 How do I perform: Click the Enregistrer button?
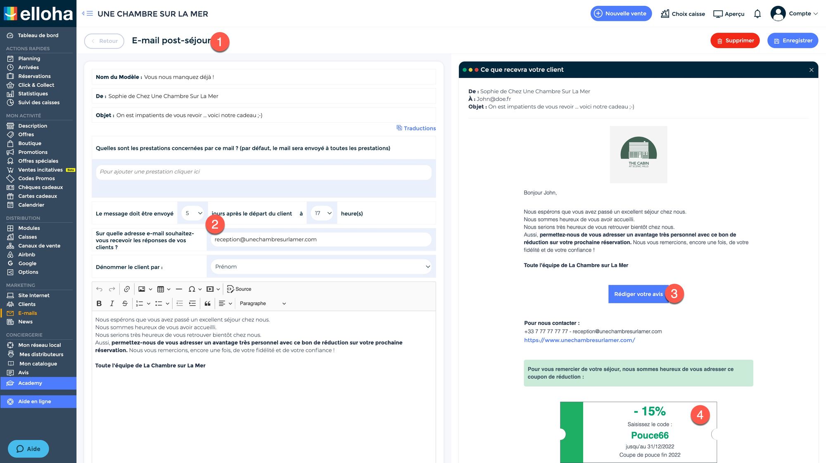click(x=793, y=40)
